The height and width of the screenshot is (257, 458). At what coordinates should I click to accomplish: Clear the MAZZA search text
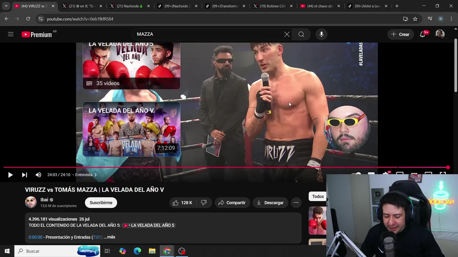287,34
